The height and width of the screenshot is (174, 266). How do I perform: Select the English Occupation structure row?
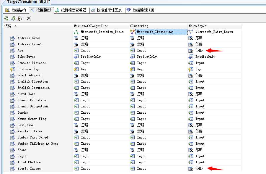38,88
